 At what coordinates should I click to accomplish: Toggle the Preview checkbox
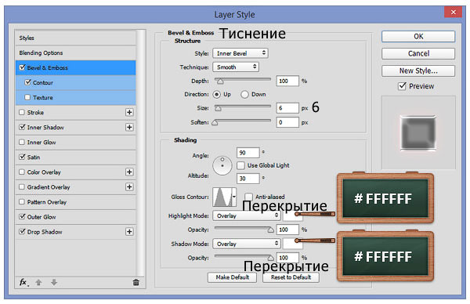click(x=402, y=86)
